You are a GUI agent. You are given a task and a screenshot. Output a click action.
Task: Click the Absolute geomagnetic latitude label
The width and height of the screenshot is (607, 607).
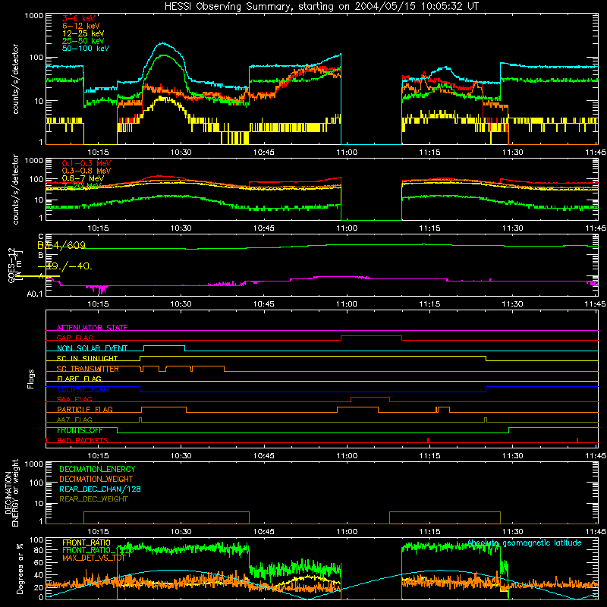pyautogui.click(x=524, y=543)
